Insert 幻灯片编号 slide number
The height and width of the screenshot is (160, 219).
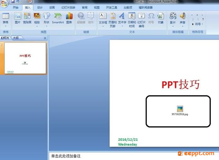click(x=142, y=20)
